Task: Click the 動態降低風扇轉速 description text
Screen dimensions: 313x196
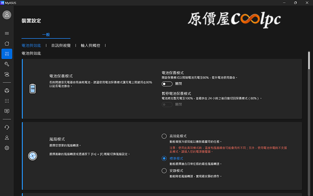Action: pos(195,176)
